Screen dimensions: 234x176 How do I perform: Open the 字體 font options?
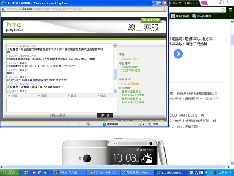coord(13,96)
